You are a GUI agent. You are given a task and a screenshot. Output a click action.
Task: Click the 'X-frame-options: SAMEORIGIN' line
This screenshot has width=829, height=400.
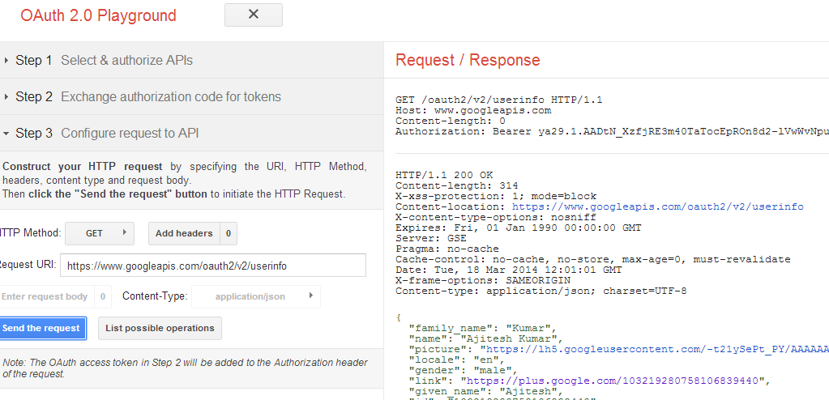483,281
